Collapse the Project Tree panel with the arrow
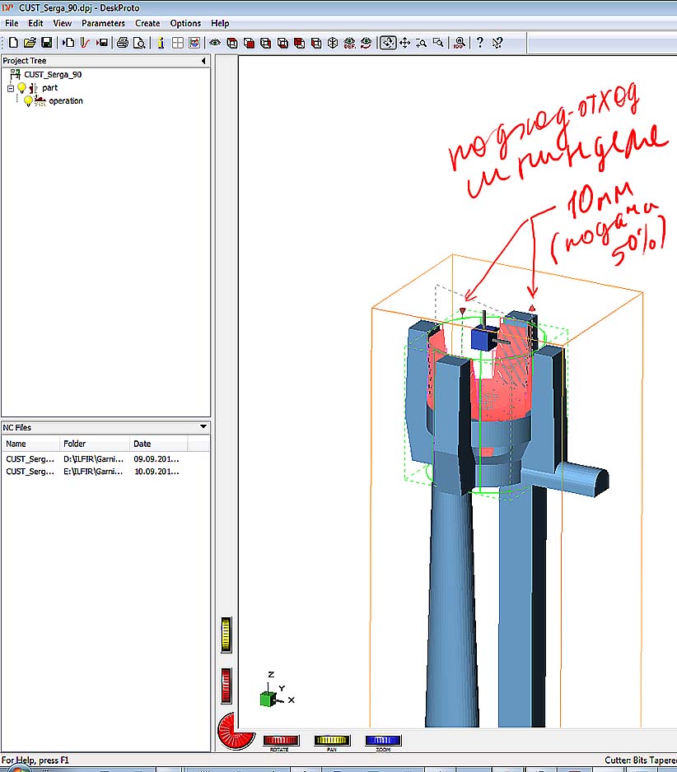Image resolution: width=677 pixels, height=772 pixels. (203, 61)
